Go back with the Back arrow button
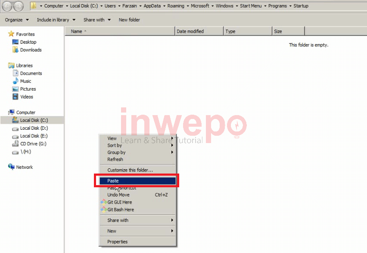367x253 pixels. 7,6
